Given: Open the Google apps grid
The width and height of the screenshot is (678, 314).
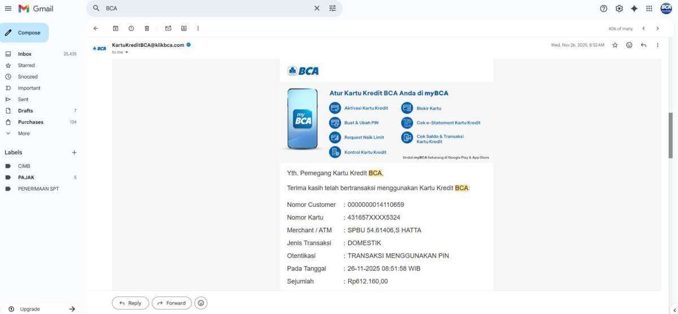Looking at the screenshot, I should point(649,8).
